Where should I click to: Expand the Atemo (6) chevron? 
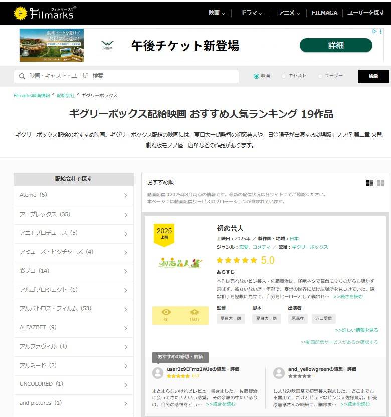(126, 196)
